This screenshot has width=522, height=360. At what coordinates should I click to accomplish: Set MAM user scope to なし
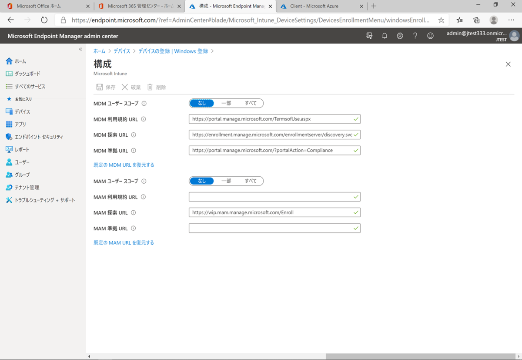[x=202, y=181]
